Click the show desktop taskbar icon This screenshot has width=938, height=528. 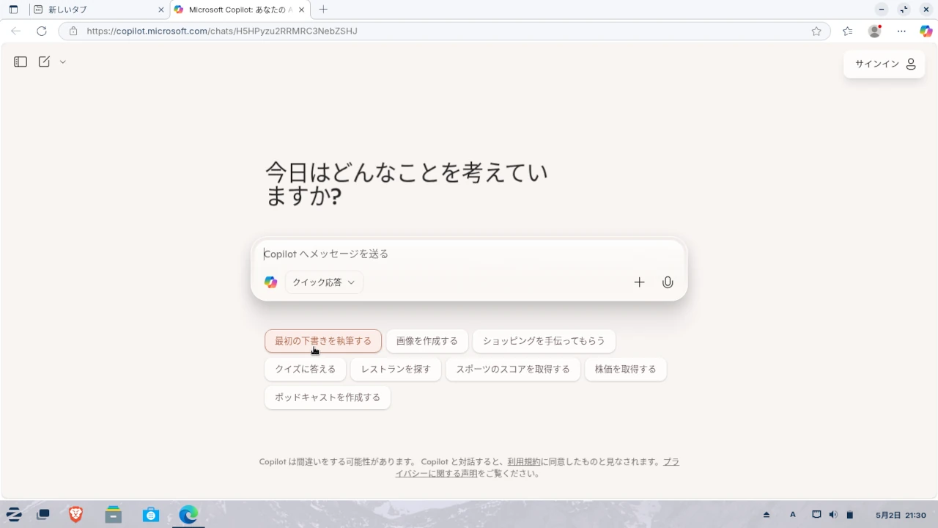(x=43, y=515)
